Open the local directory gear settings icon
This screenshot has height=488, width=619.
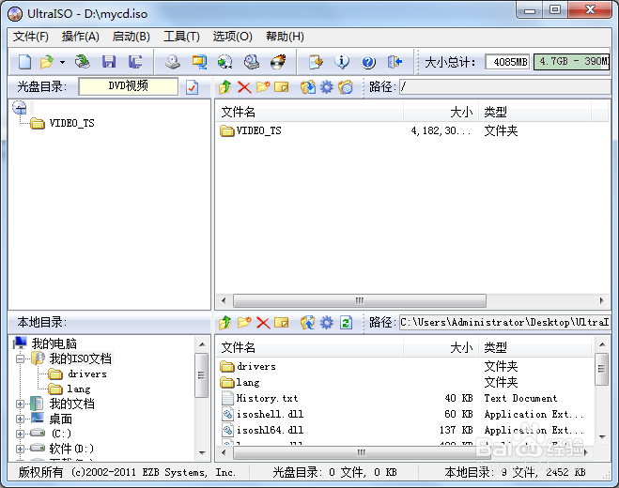pyautogui.click(x=327, y=323)
